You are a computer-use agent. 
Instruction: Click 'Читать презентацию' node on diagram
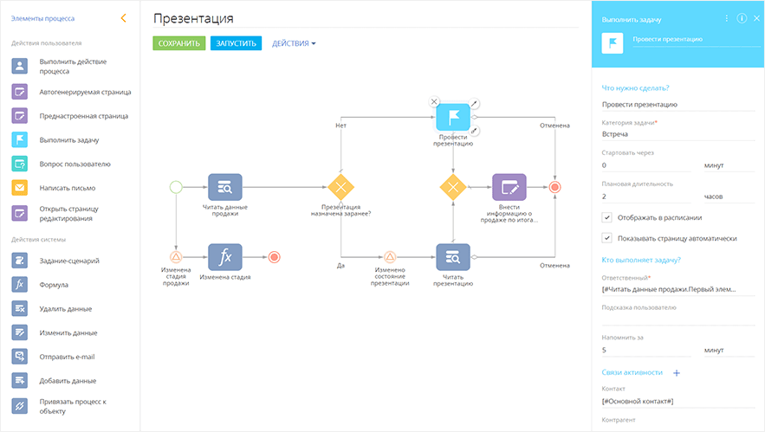(453, 257)
